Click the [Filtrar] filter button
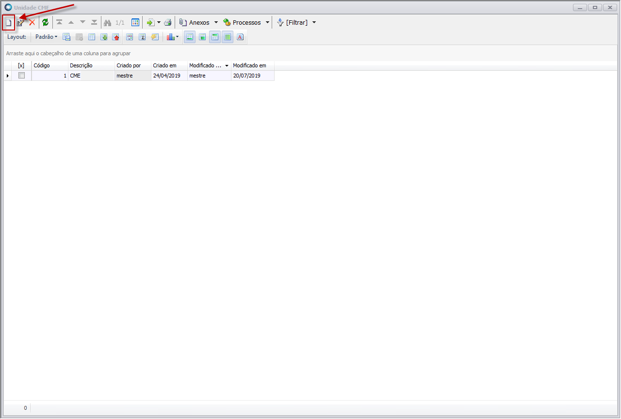 tap(292, 23)
